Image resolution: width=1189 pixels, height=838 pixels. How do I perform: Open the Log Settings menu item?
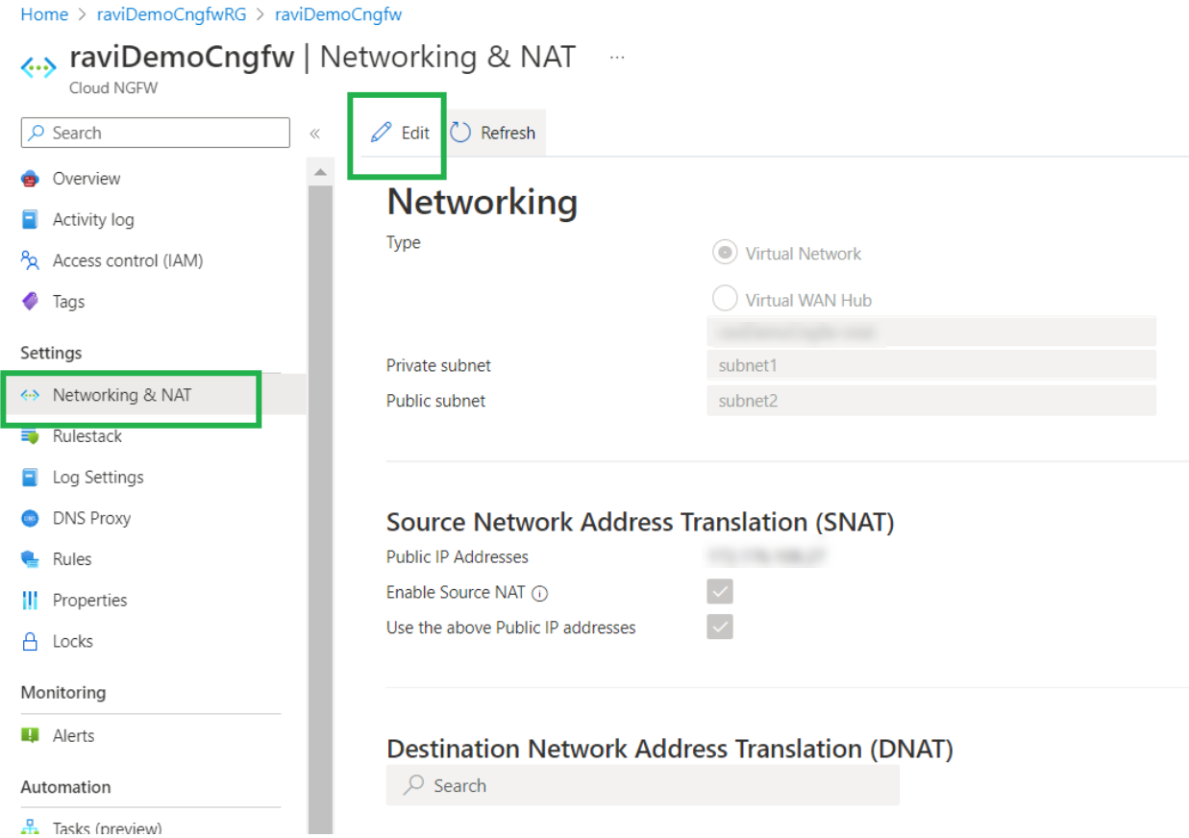97,478
